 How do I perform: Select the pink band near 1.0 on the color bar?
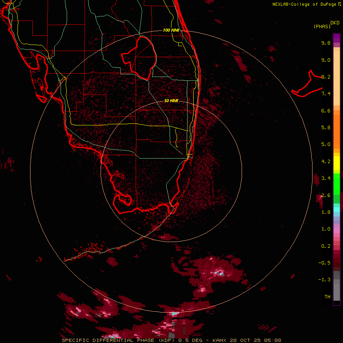(337, 231)
